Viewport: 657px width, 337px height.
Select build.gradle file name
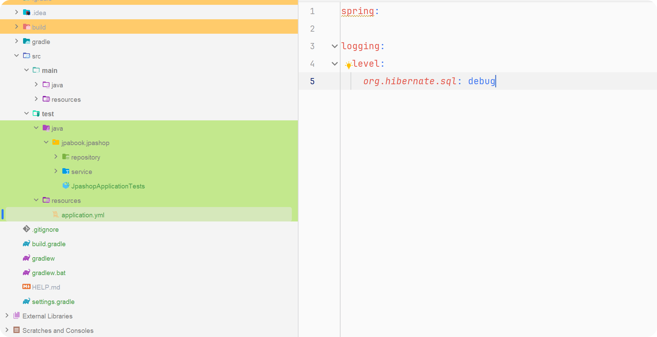pos(49,244)
